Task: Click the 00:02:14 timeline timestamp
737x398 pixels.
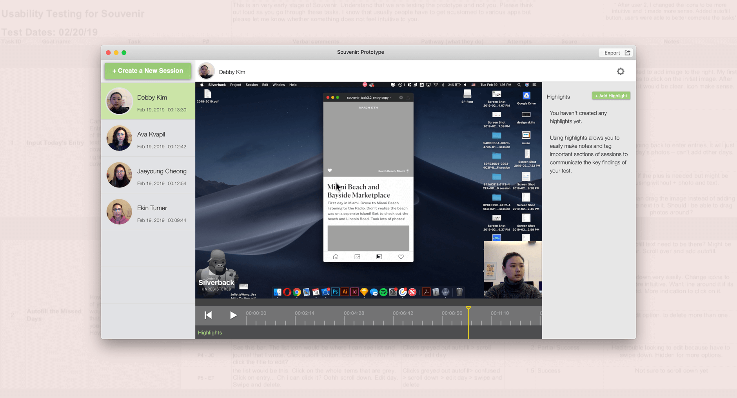Action: 305,313
